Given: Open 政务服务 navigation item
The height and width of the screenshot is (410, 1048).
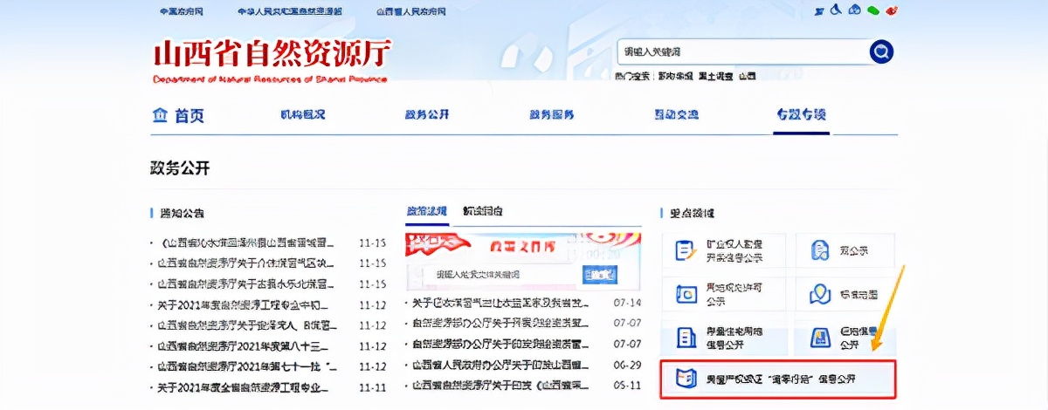Looking at the screenshot, I should (552, 115).
